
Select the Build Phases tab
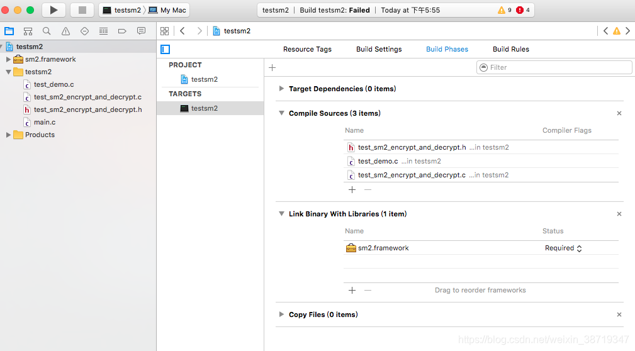[x=447, y=49]
